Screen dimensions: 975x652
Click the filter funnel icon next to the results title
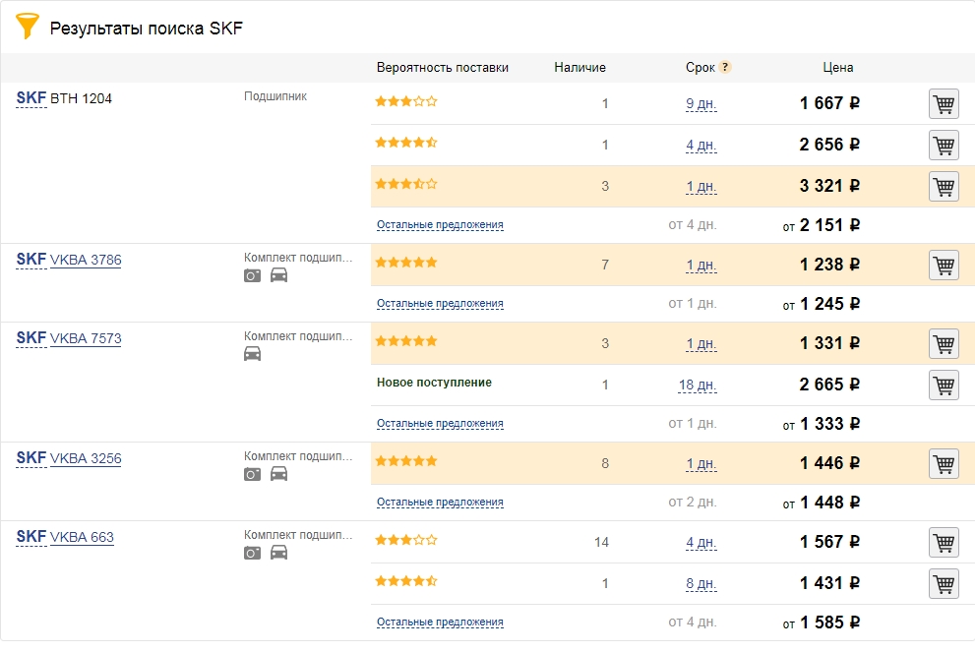click(27, 26)
